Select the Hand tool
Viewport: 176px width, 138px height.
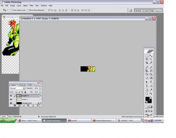click(147, 93)
